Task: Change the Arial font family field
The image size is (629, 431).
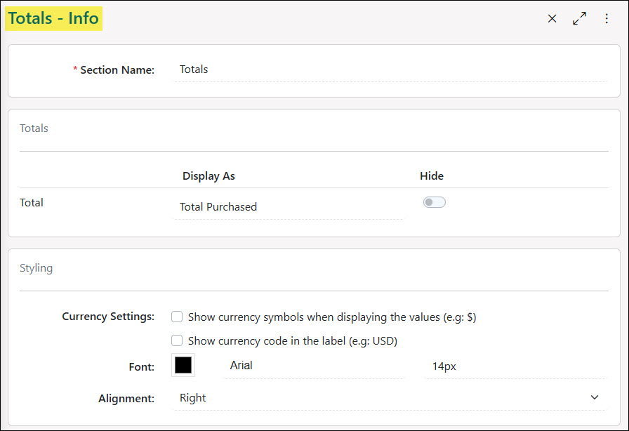Action: [x=314, y=366]
